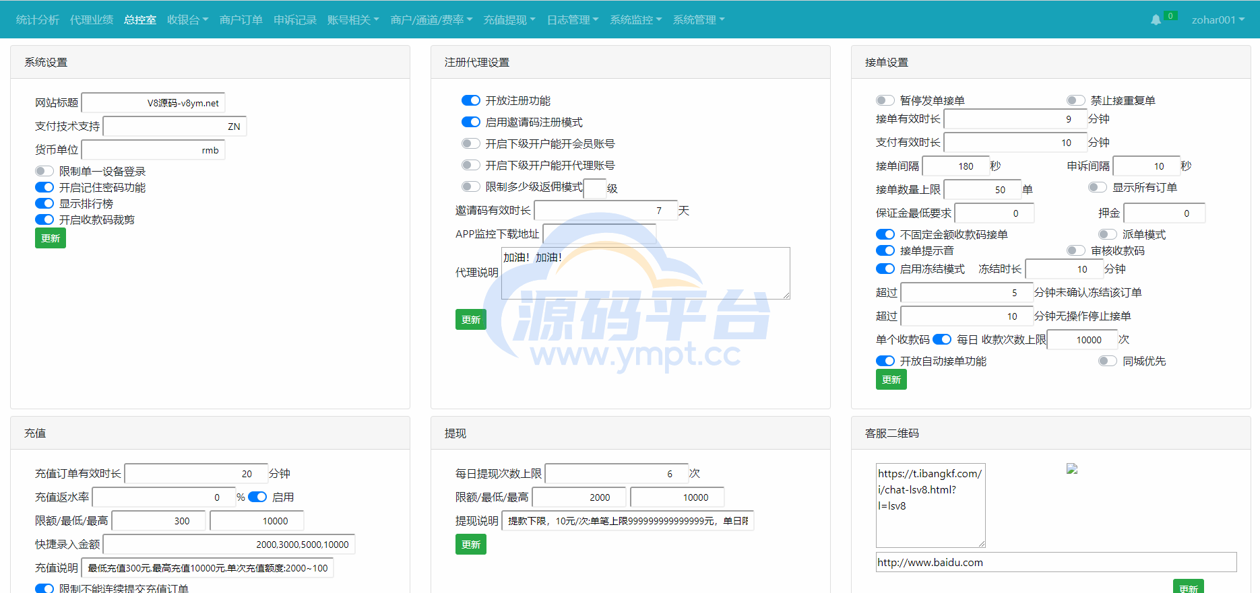Click 代理说明 text area
This screenshot has width=1260, height=593.
(x=645, y=273)
